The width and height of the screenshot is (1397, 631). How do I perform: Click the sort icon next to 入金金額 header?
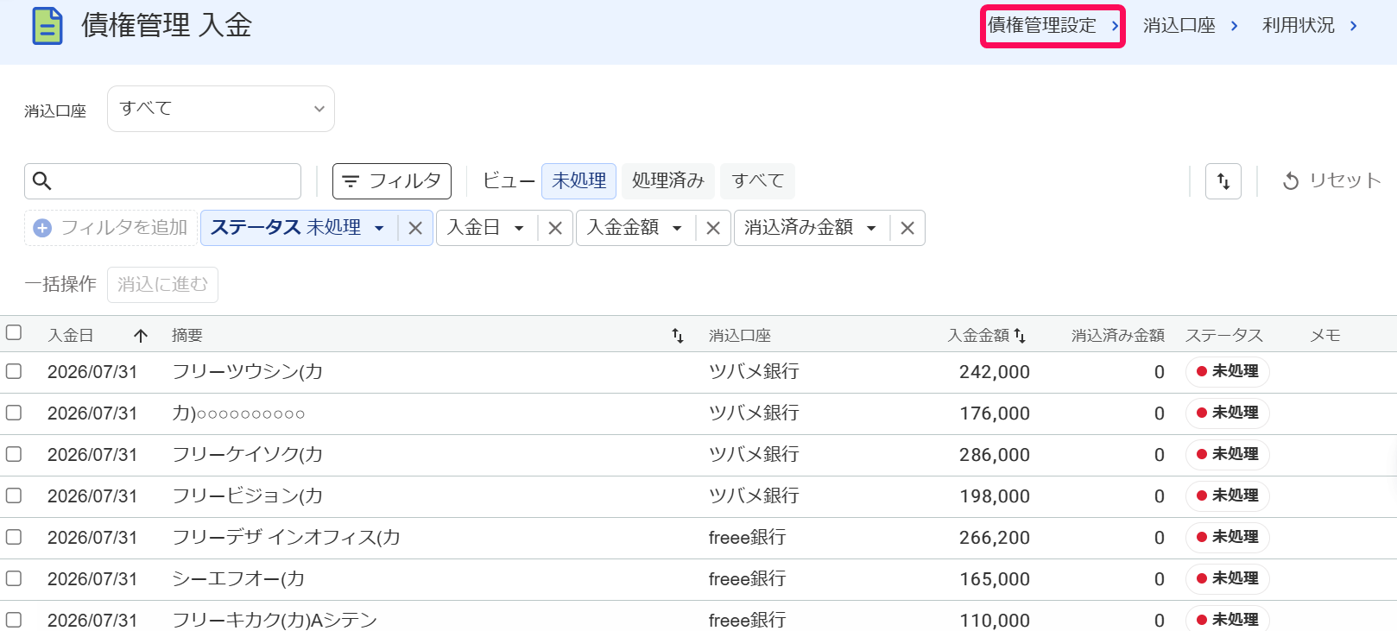coord(1020,336)
